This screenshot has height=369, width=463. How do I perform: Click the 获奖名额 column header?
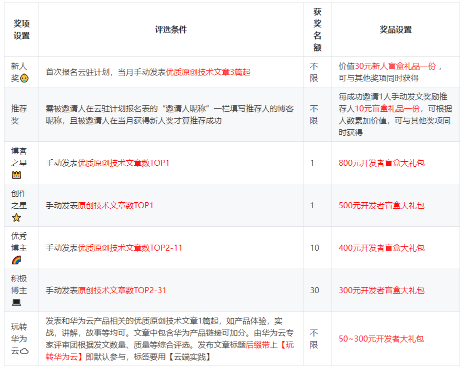pos(317,29)
